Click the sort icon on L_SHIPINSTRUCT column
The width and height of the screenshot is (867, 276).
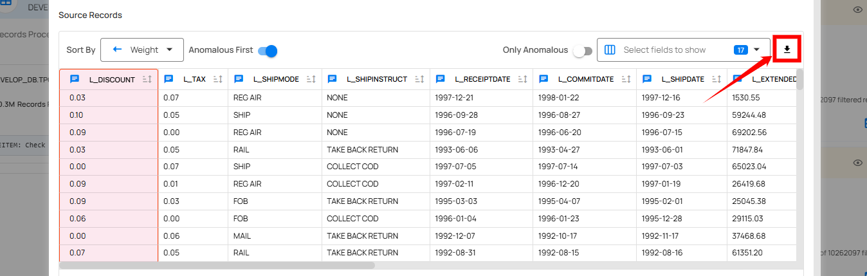click(x=419, y=80)
